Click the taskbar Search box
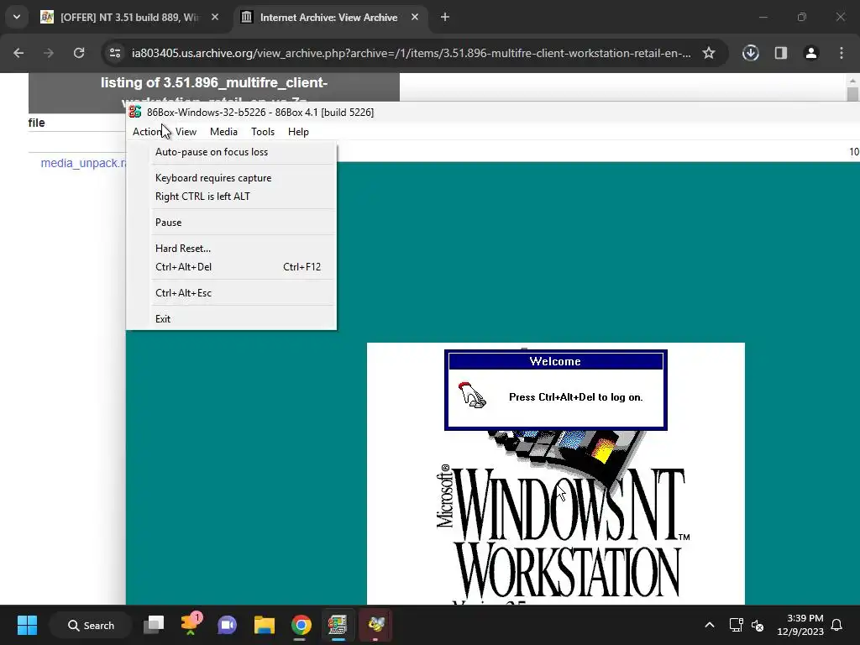 (91, 625)
